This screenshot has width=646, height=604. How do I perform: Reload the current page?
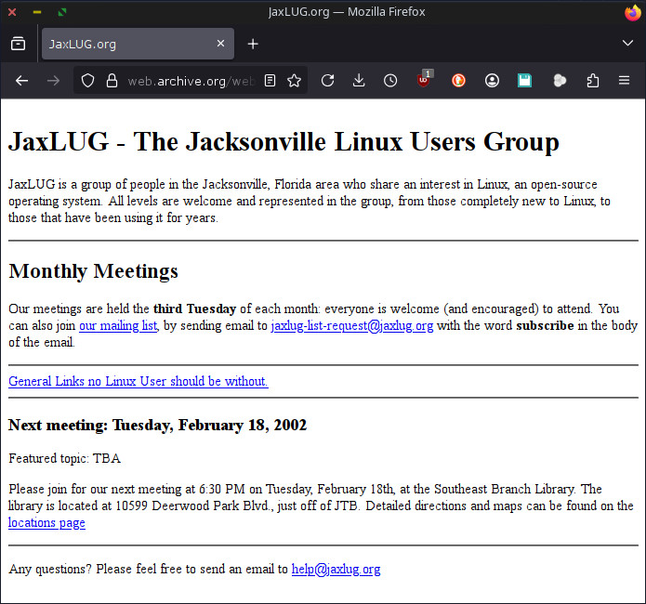coord(327,81)
